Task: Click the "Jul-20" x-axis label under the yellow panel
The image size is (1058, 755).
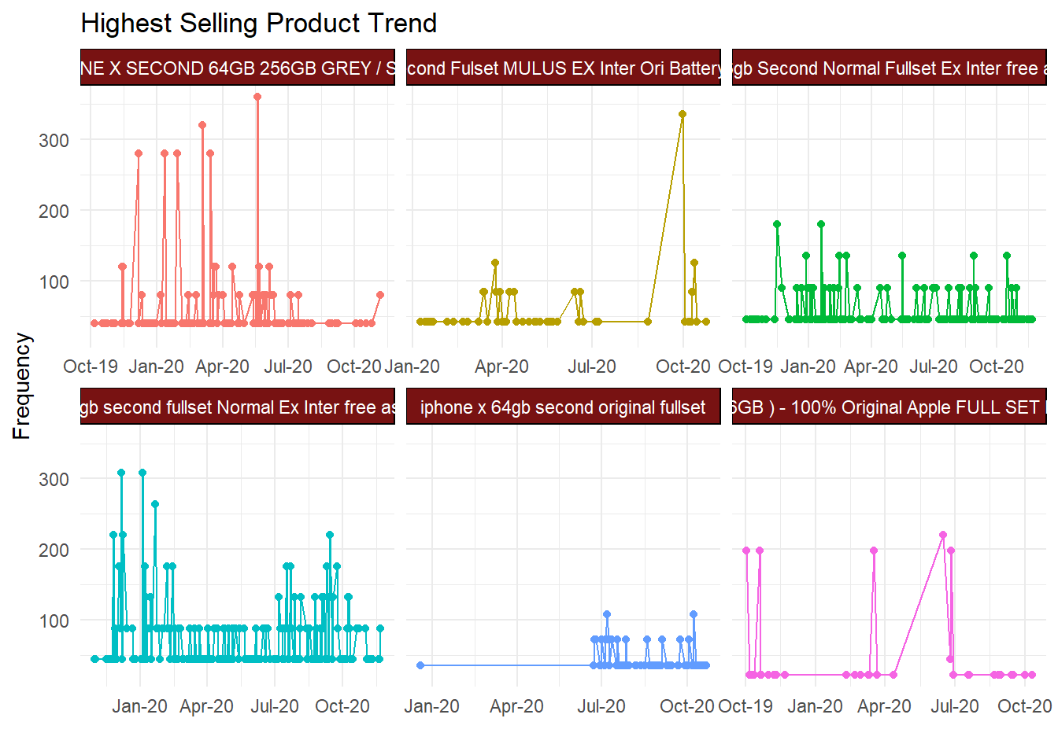Action: (x=592, y=366)
